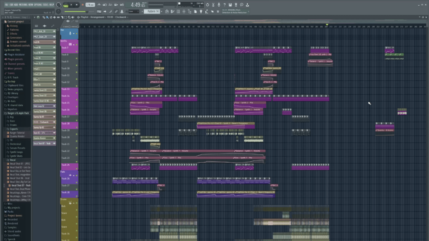Screen dimensions: 429x241
Task: Click the playhead marker on the timeline
Action: (x=327, y=25)
